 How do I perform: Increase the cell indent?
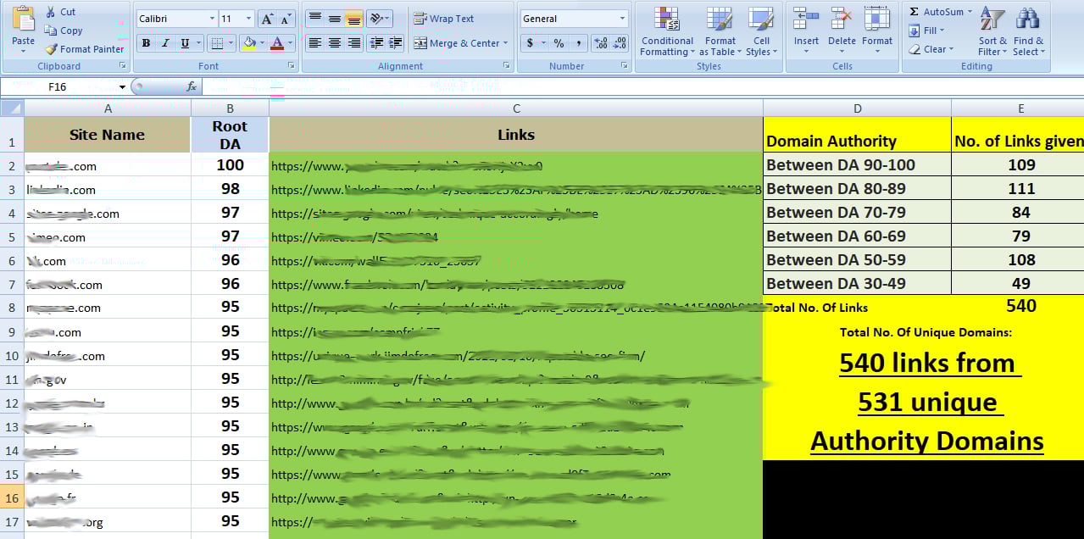(x=397, y=43)
